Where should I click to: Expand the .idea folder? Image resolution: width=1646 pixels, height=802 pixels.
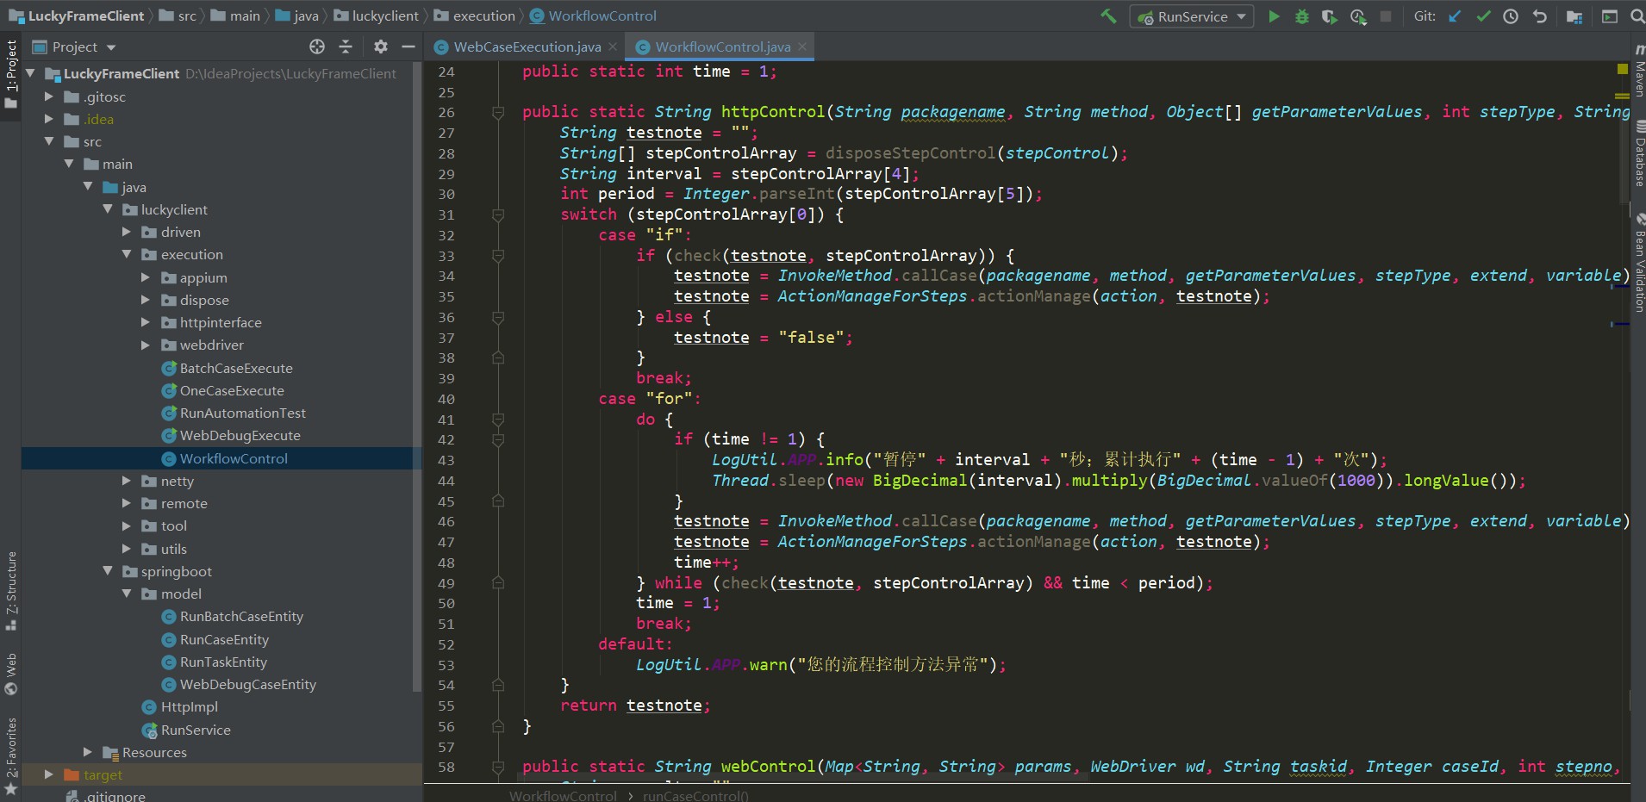[49, 119]
